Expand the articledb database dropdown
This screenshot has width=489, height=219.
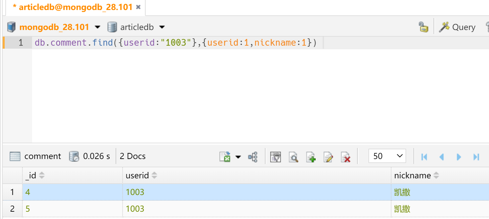pos(162,27)
